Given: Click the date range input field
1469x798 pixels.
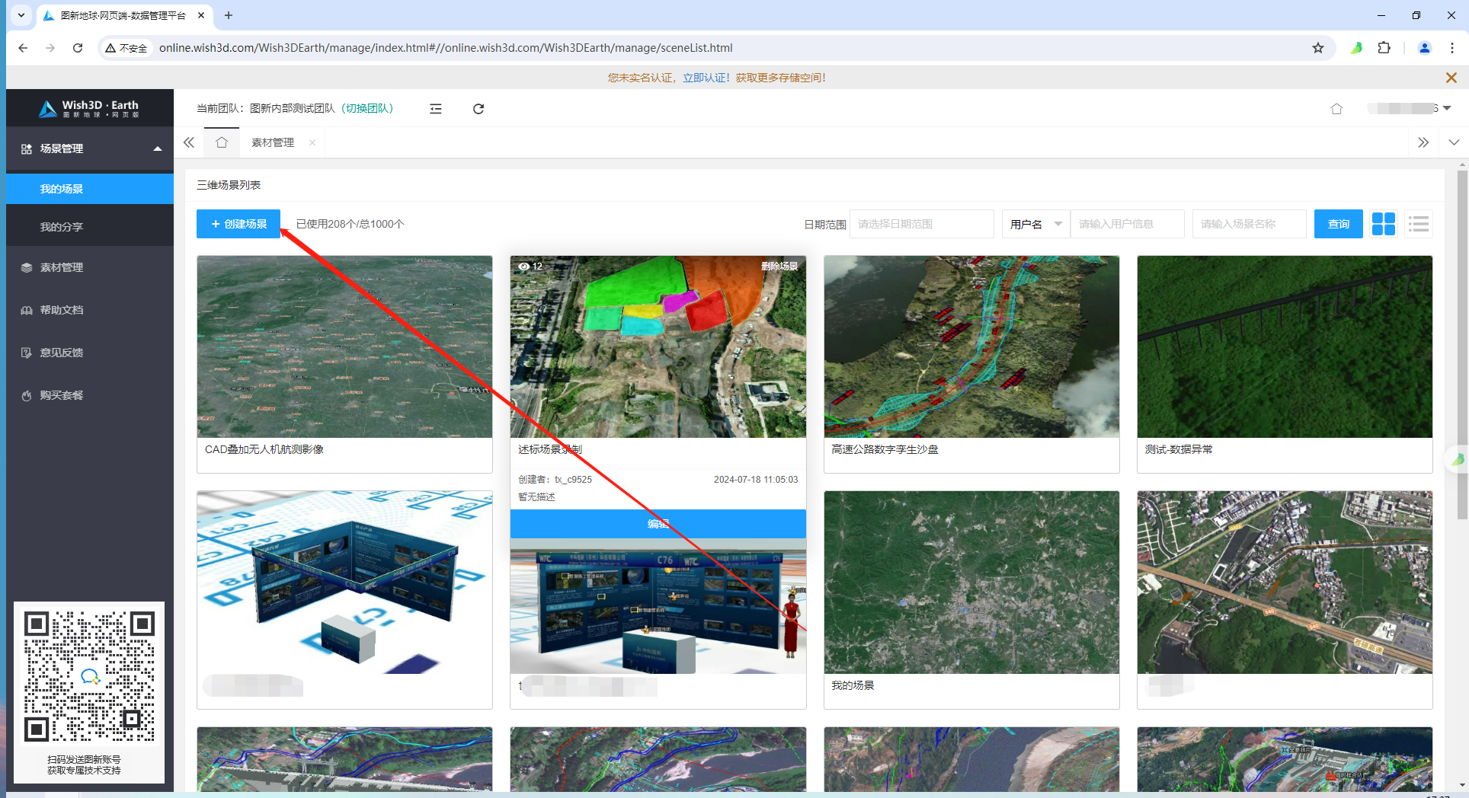Looking at the screenshot, I should [922, 224].
